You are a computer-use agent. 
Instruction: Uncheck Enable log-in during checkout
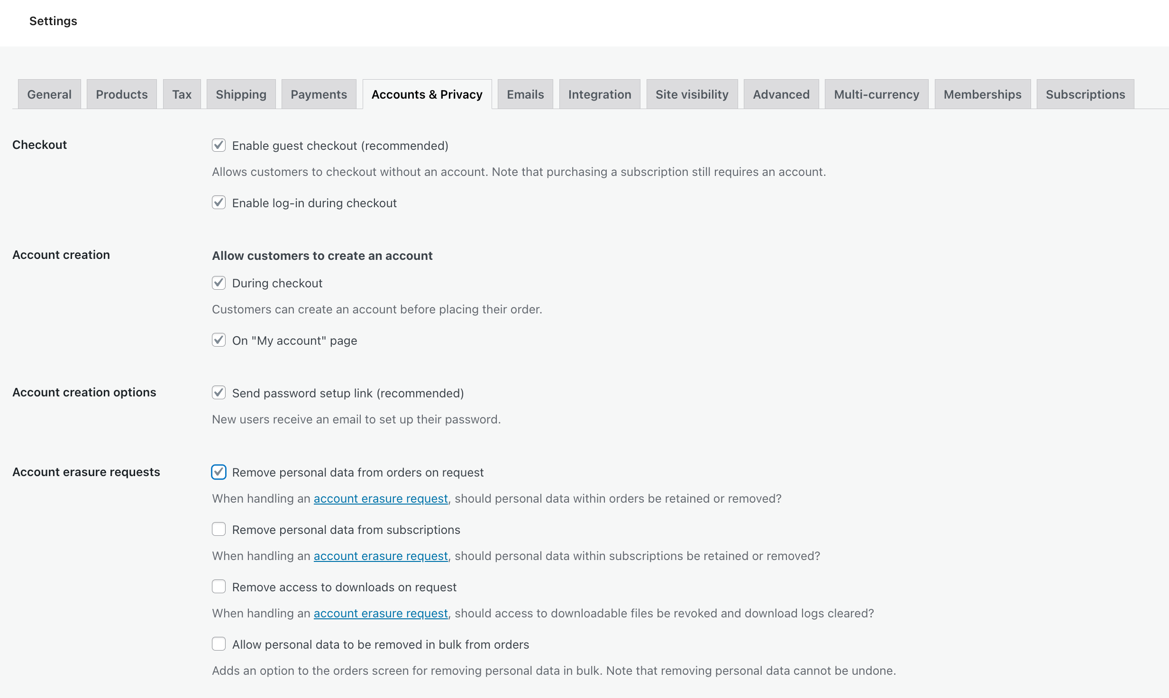(x=219, y=202)
